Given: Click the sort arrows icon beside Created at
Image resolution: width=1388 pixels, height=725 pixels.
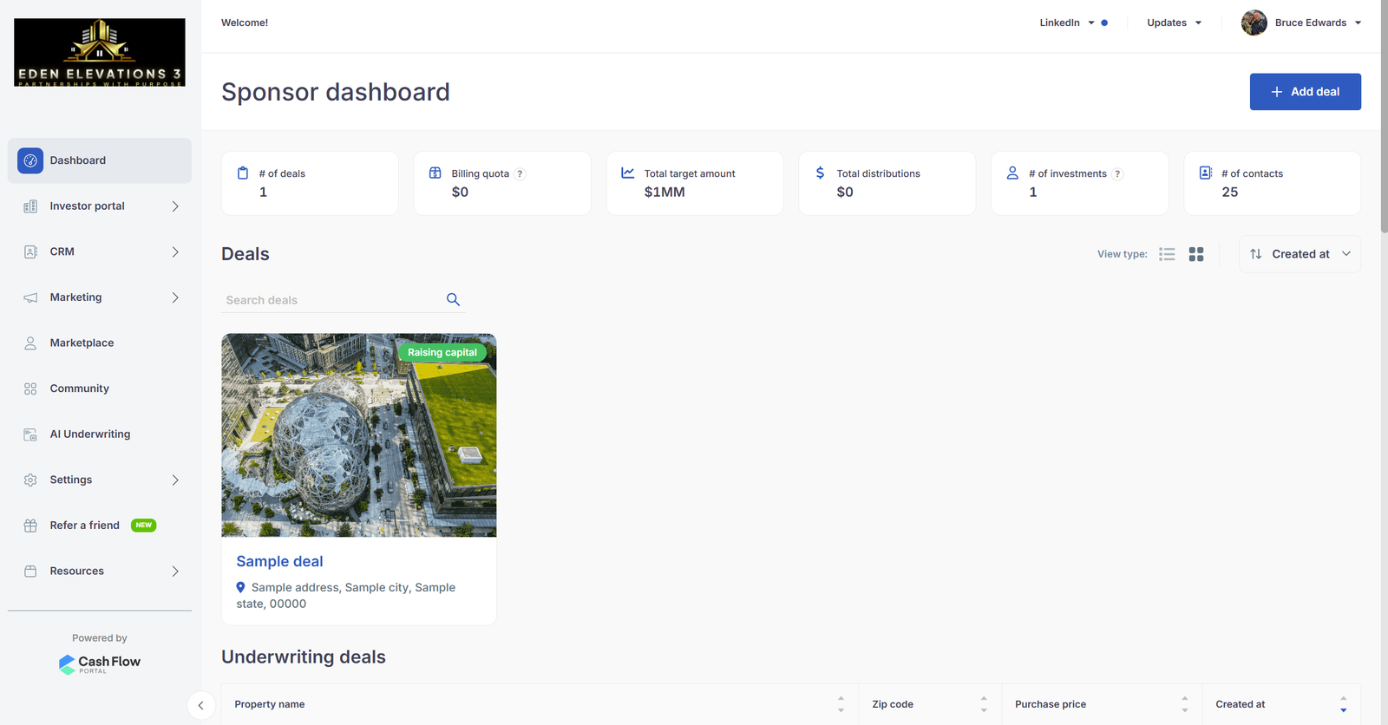Looking at the screenshot, I should pos(1256,254).
